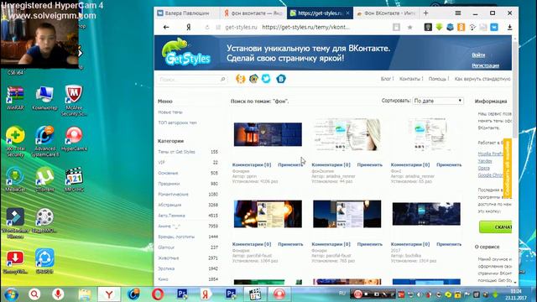Select the 'Животные' category
The width and height of the screenshot is (537, 302).
coord(169,258)
